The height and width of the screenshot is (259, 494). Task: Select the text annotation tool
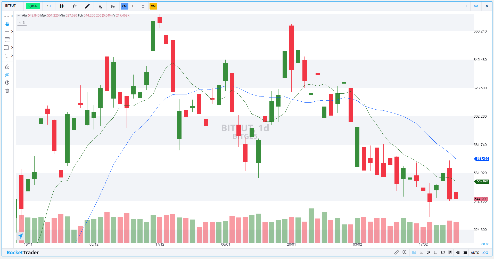tap(7, 56)
